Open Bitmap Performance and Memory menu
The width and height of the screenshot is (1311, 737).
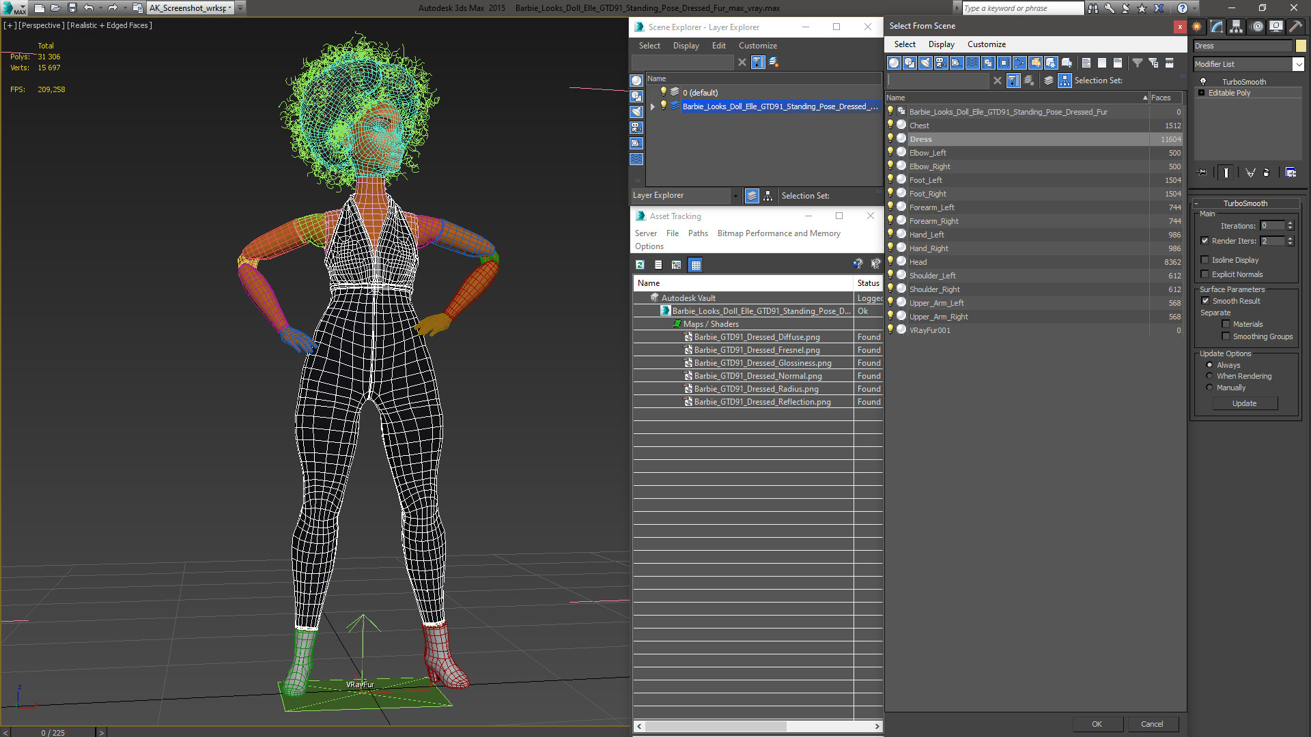778,233
